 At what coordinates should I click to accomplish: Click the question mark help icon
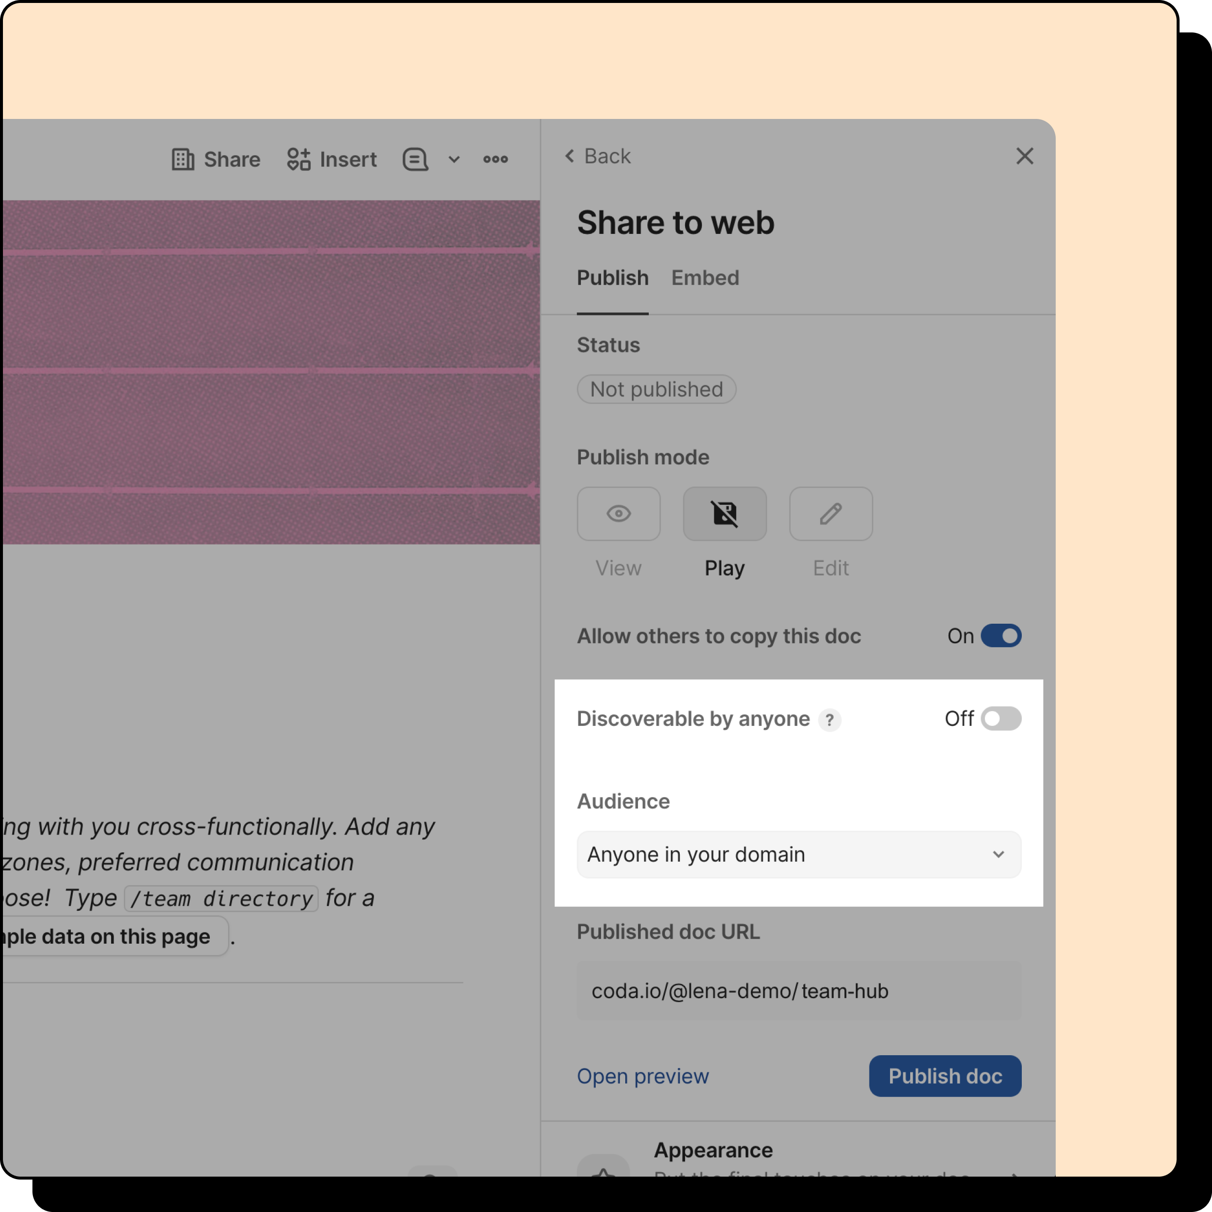[x=829, y=720]
